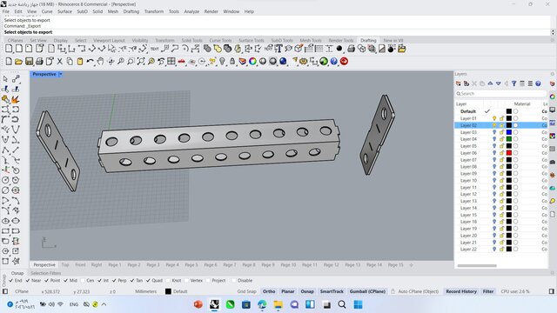Select the arrow pointer tool in the left toolbar
Viewport: 557px width, 313px height.
[x=5, y=79]
